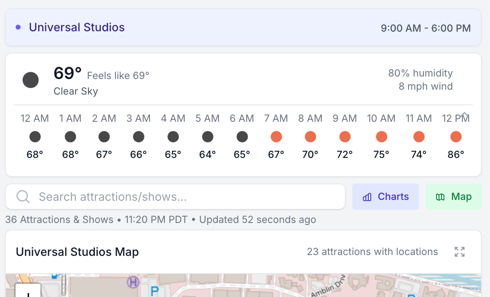Click the 36 Attractions & Shows text
Screen dimensions: 490x297
click(x=59, y=220)
